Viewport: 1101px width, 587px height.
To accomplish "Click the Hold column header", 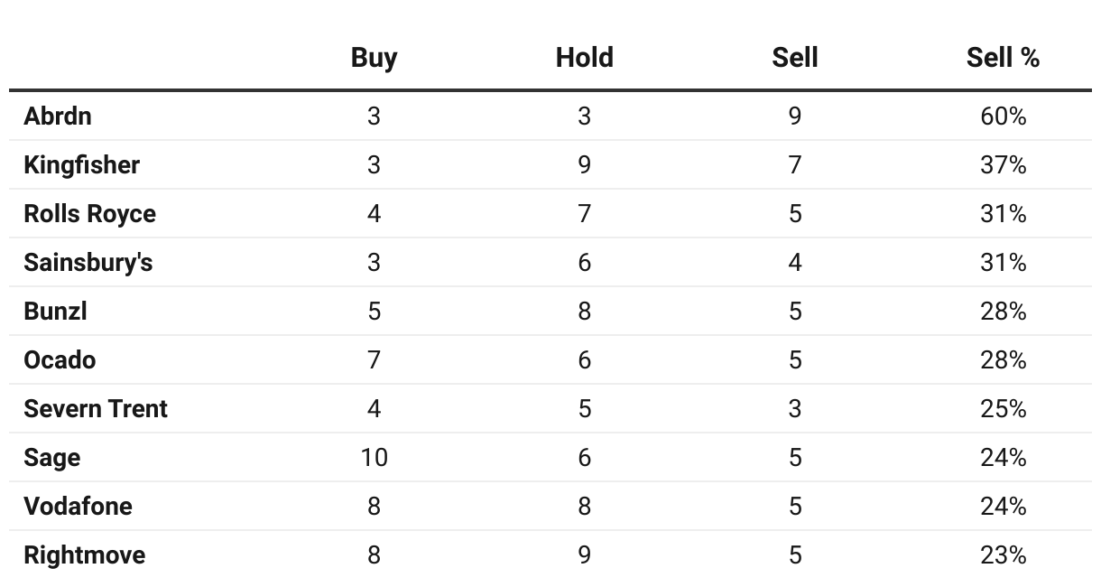I will pyautogui.click(x=584, y=58).
